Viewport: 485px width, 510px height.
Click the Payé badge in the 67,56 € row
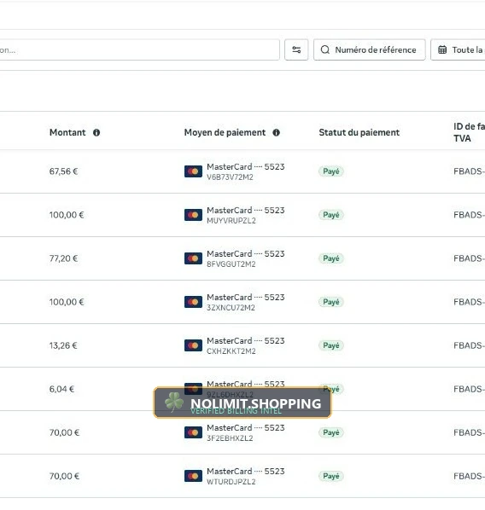click(x=331, y=171)
